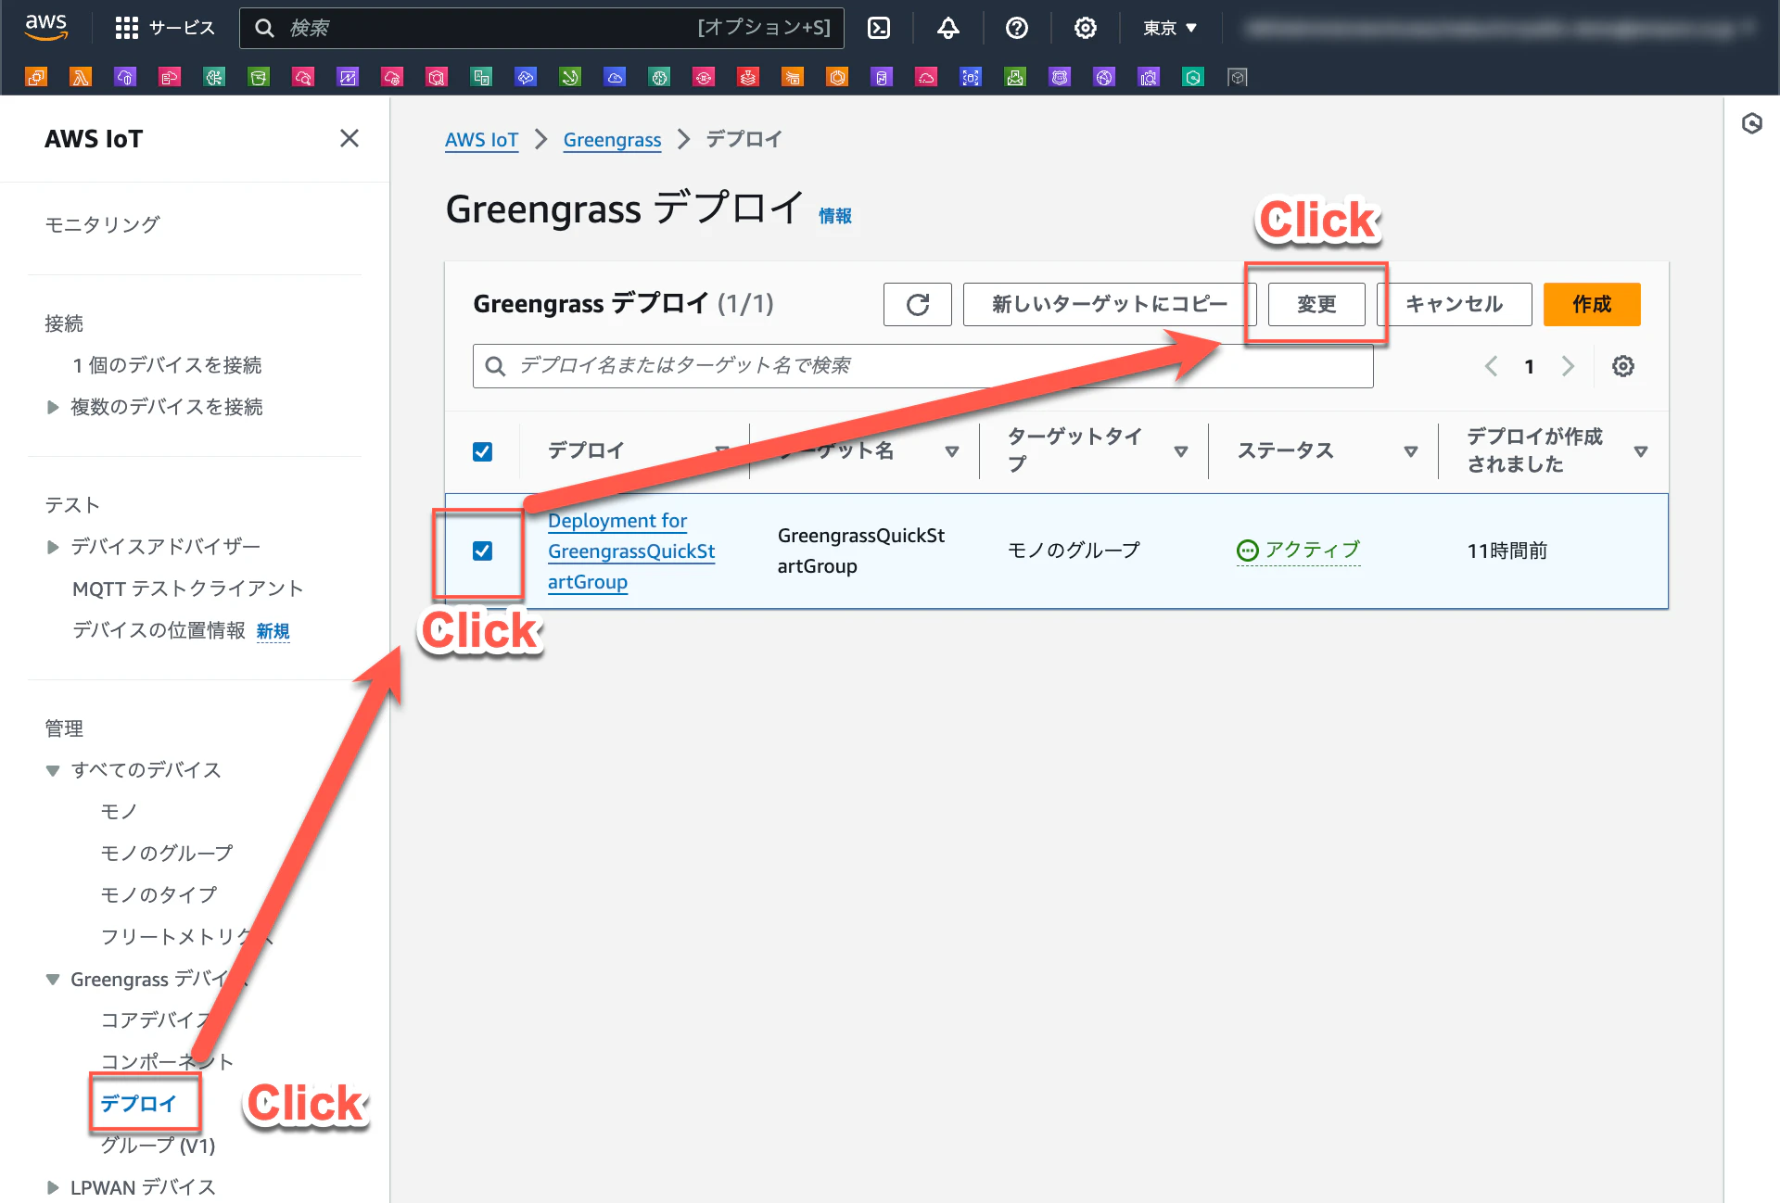This screenshot has width=1780, height=1203.
Task: Focus the AWS top search field
Action: [x=541, y=28]
